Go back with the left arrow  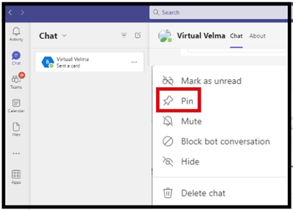click(x=10, y=13)
